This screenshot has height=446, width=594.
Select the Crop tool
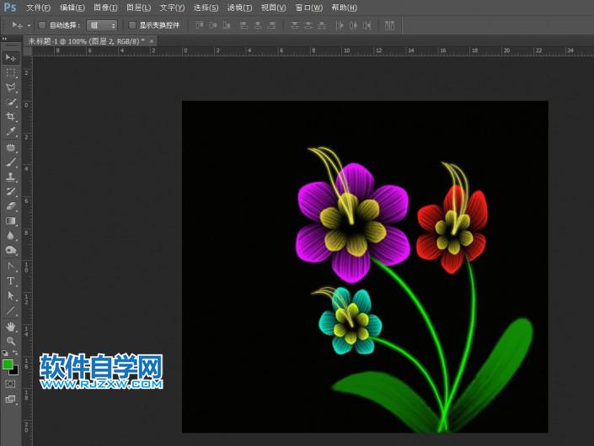pyautogui.click(x=11, y=117)
